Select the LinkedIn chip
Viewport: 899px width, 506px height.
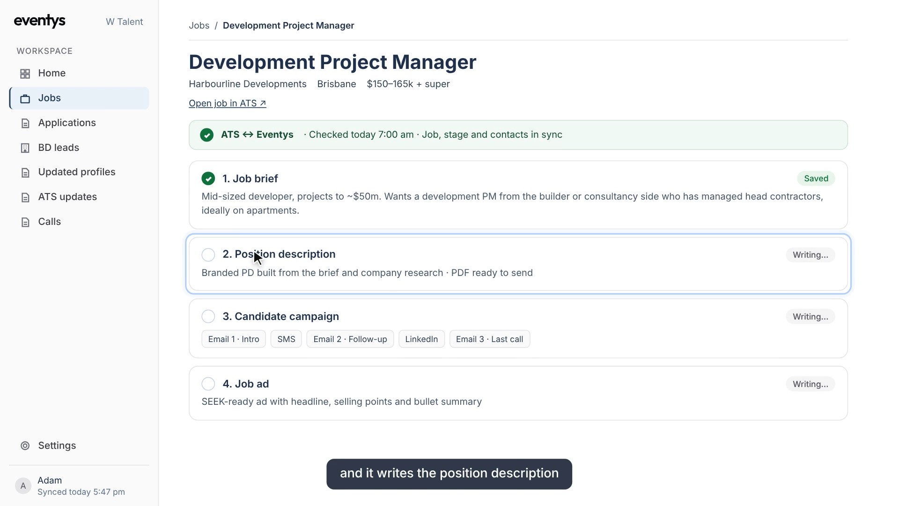pos(421,339)
